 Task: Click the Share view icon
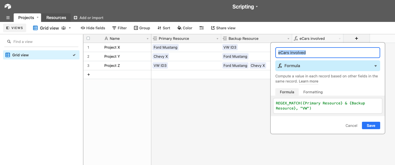213,28
